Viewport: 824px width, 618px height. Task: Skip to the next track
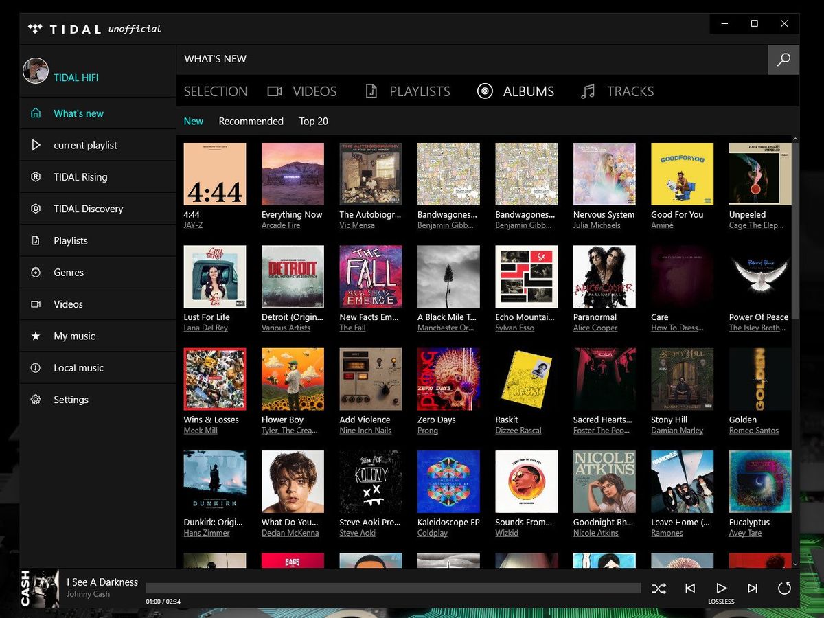[x=752, y=588]
